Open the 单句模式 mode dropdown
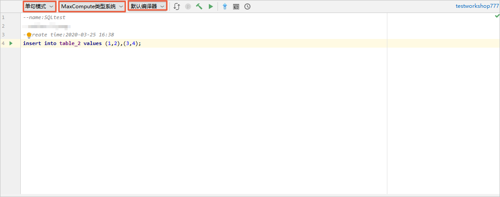This screenshot has height=197, width=500. (x=39, y=6)
